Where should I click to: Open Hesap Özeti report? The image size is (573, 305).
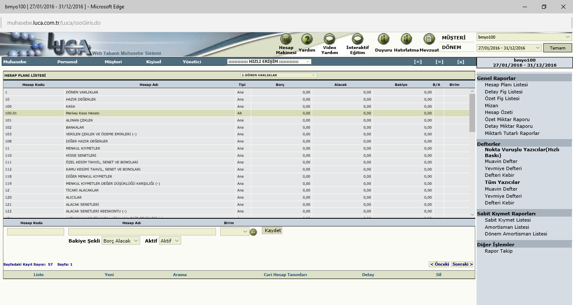499,112
